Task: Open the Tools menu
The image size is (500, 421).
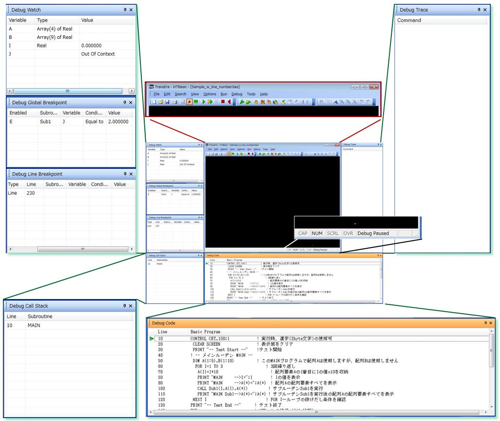Action: pyautogui.click(x=251, y=94)
